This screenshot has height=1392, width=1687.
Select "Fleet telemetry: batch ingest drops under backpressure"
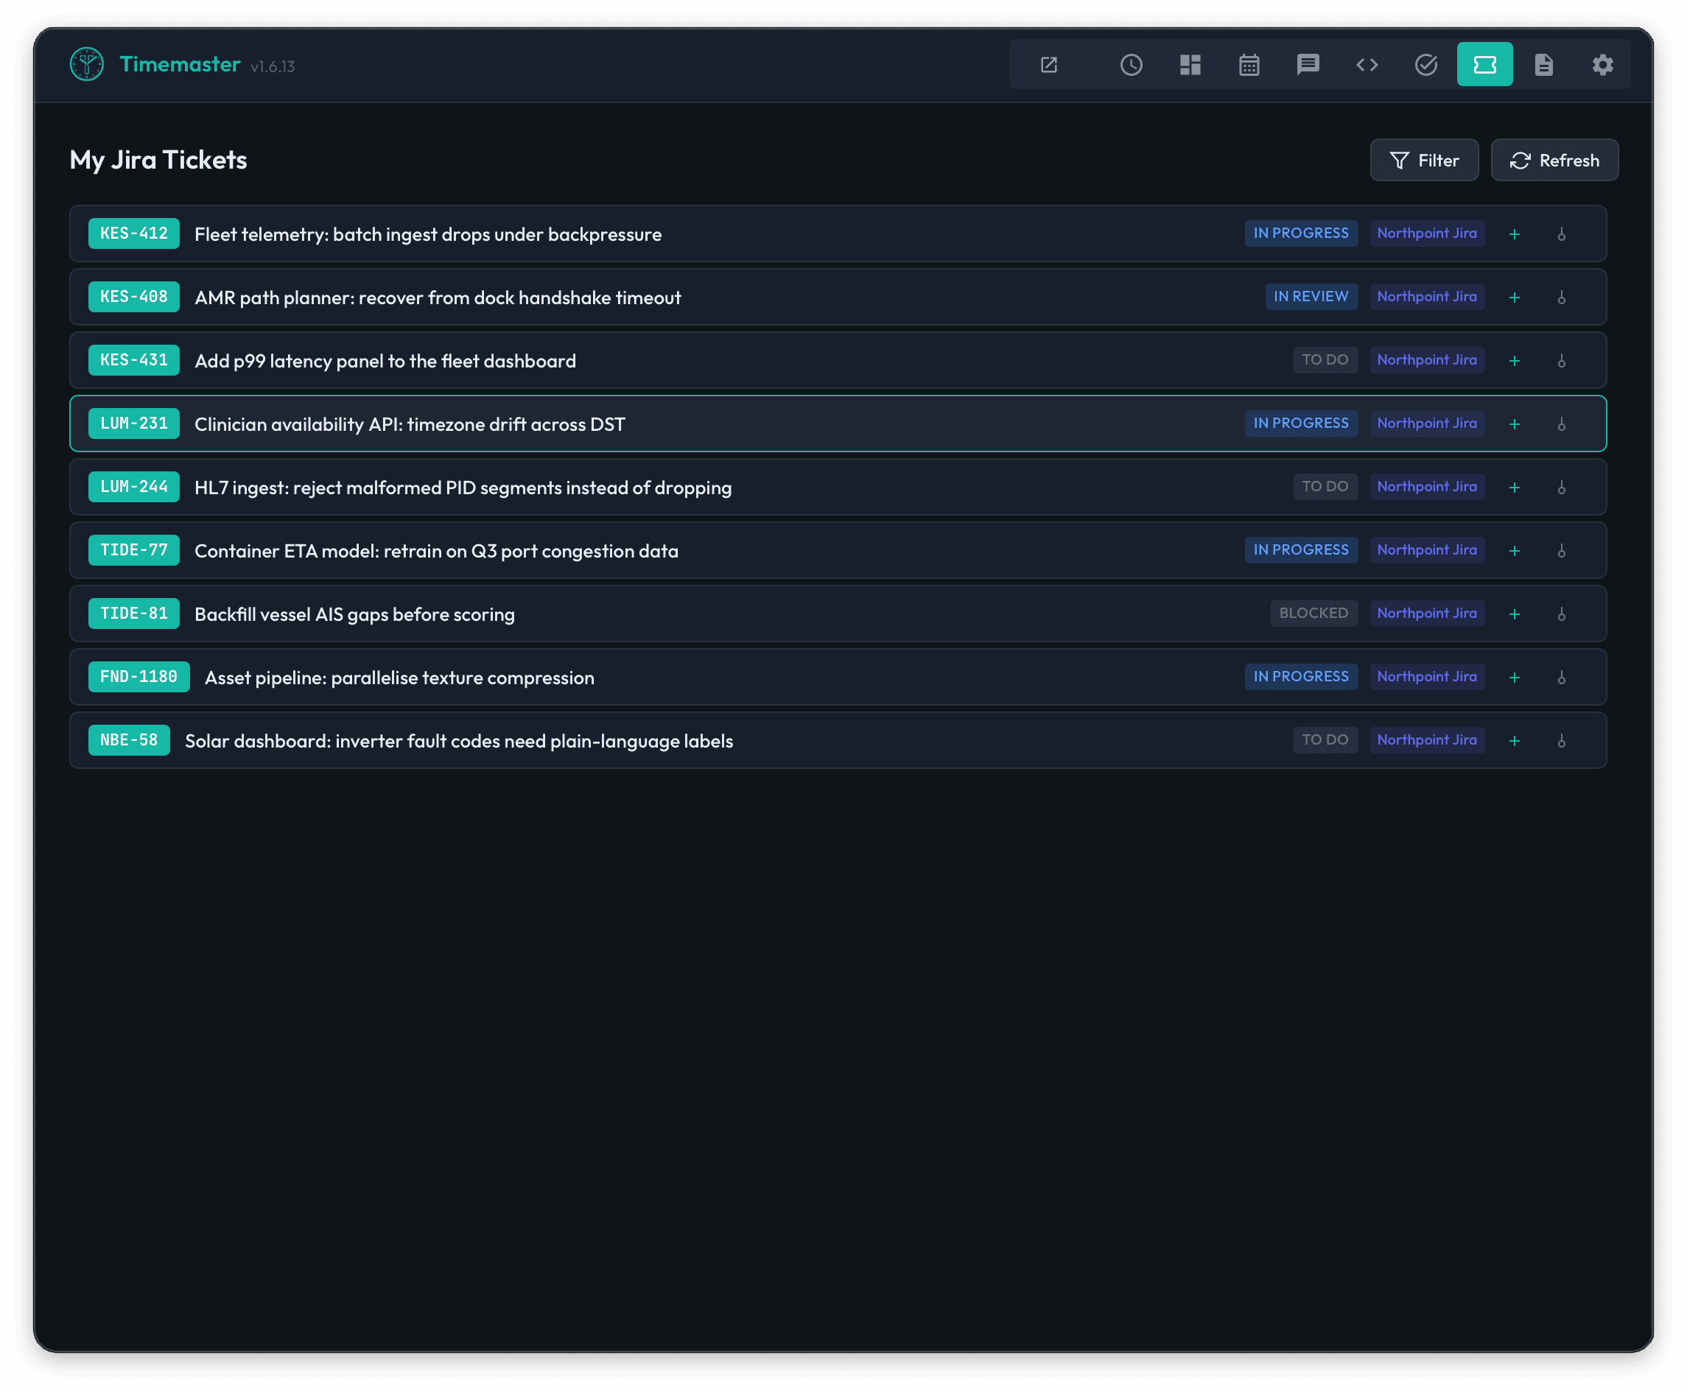tap(428, 234)
